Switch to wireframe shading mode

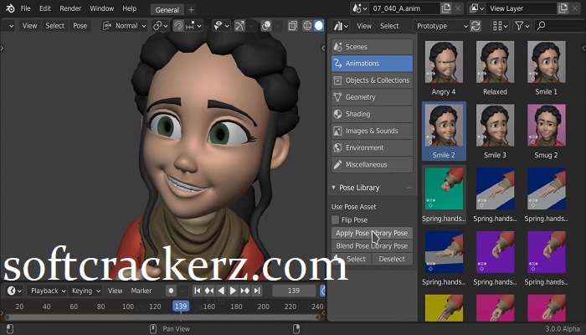[307, 26]
